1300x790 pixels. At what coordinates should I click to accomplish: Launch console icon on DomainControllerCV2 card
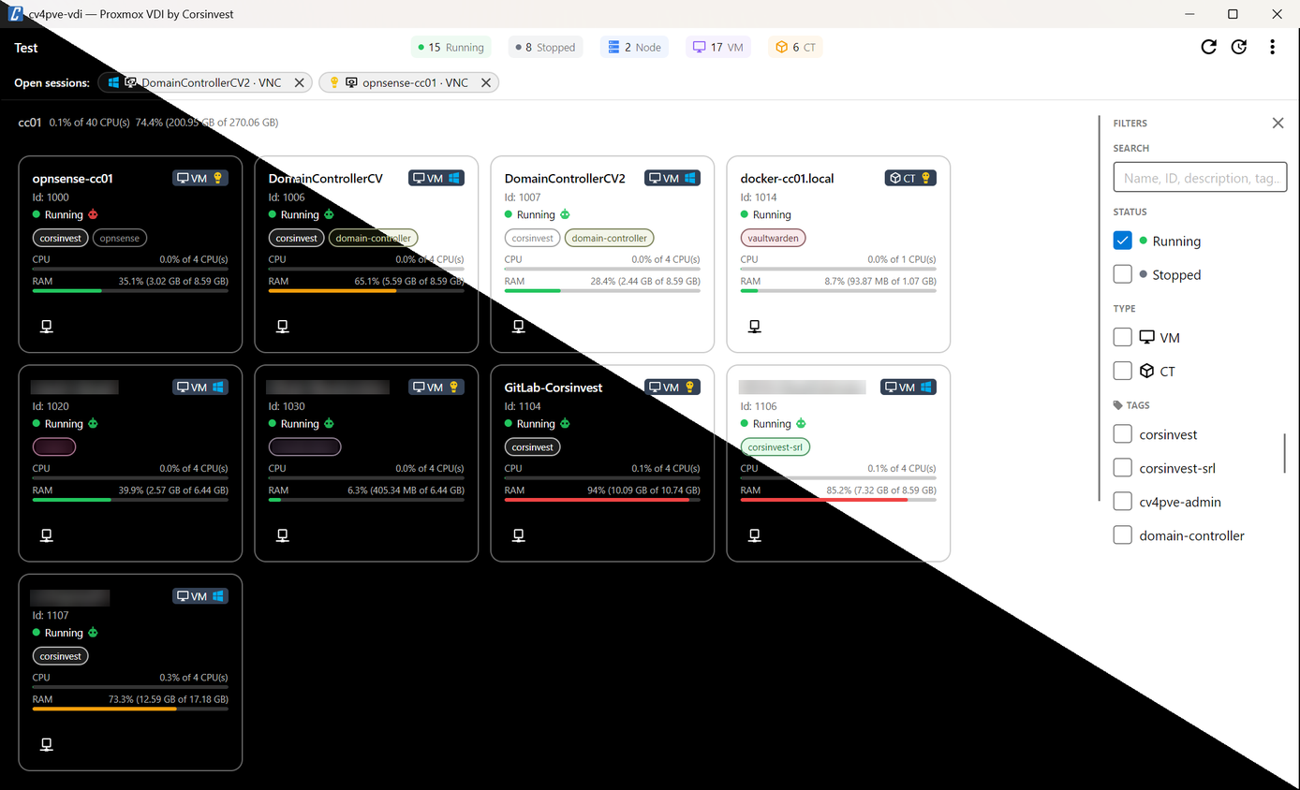(x=518, y=327)
